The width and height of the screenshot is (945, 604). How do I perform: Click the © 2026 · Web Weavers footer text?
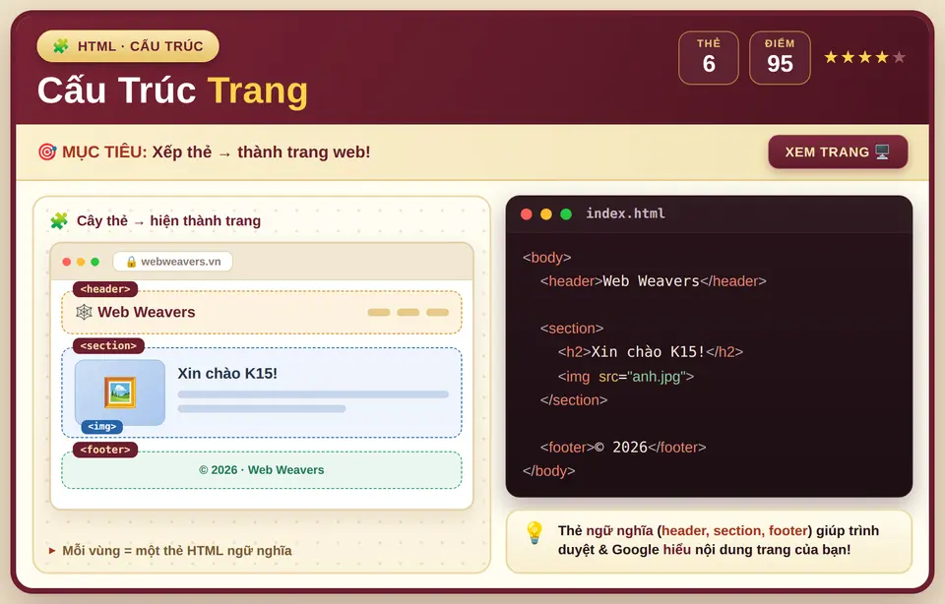[x=262, y=469]
